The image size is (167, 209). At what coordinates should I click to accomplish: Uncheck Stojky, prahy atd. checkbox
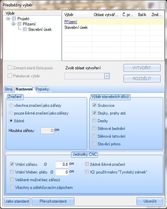pos(94,113)
